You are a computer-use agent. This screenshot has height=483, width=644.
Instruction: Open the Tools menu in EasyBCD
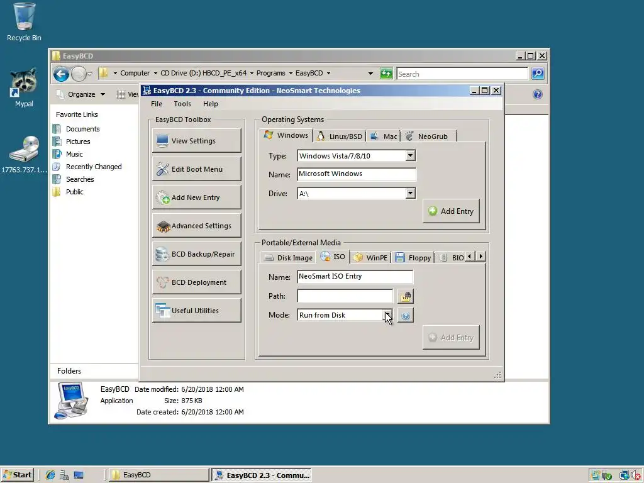pos(182,104)
